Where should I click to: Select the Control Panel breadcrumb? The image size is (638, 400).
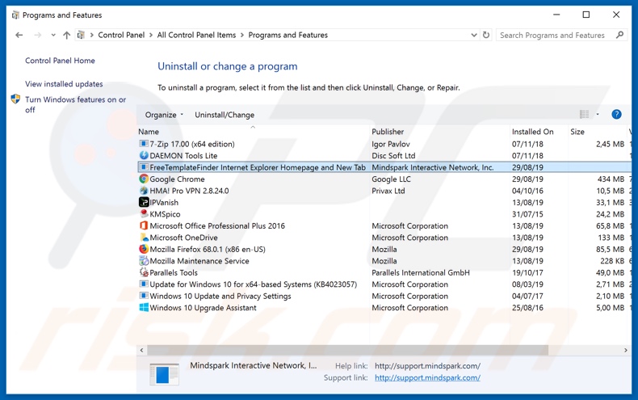point(121,35)
